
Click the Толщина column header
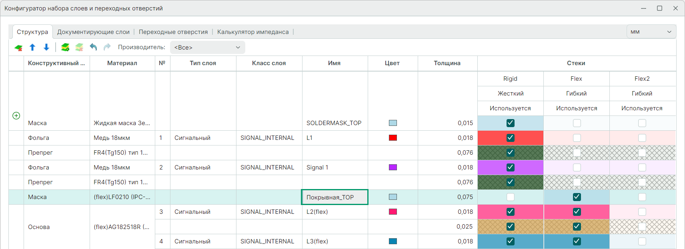pos(447,63)
